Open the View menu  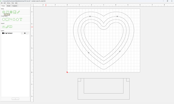coord(13,3)
